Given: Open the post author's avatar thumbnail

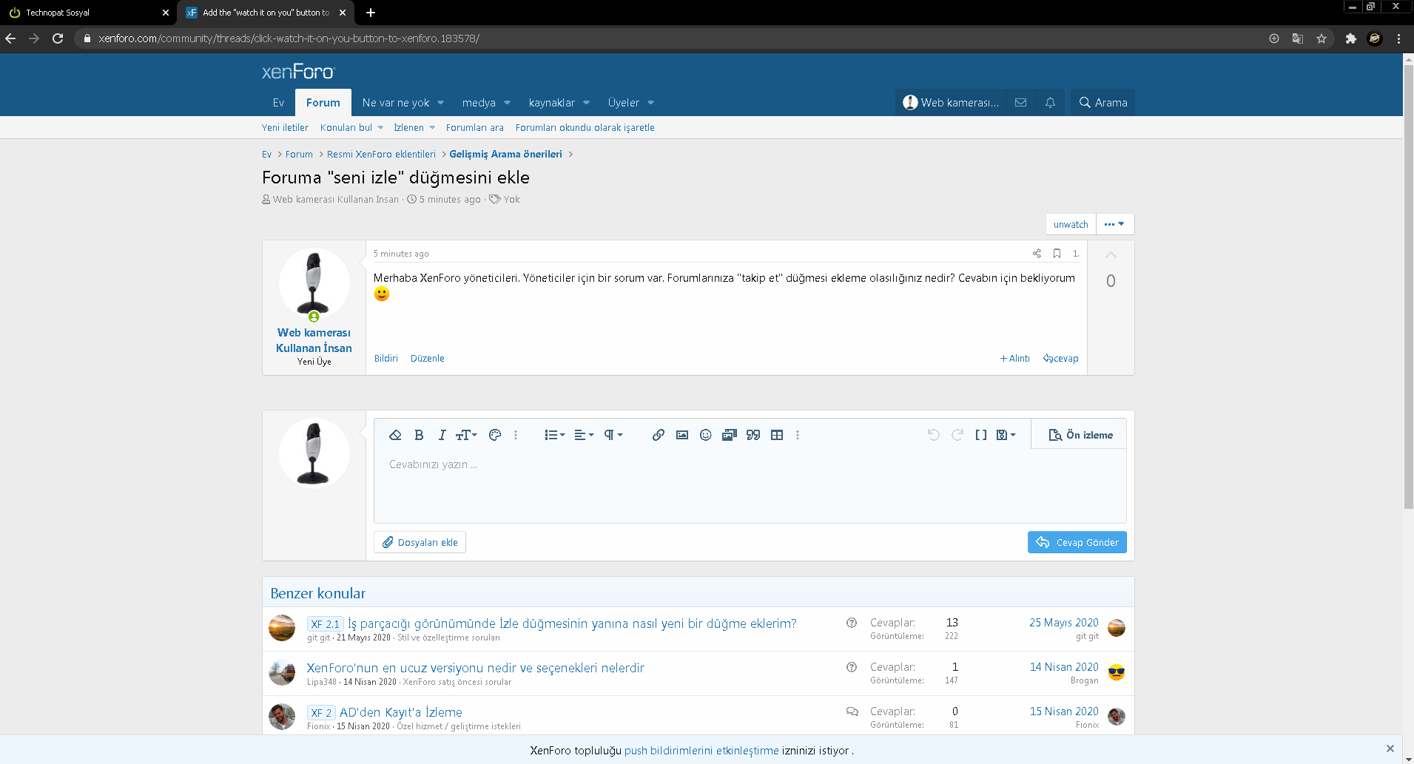Looking at the screenshot, I should pos(314,284).
